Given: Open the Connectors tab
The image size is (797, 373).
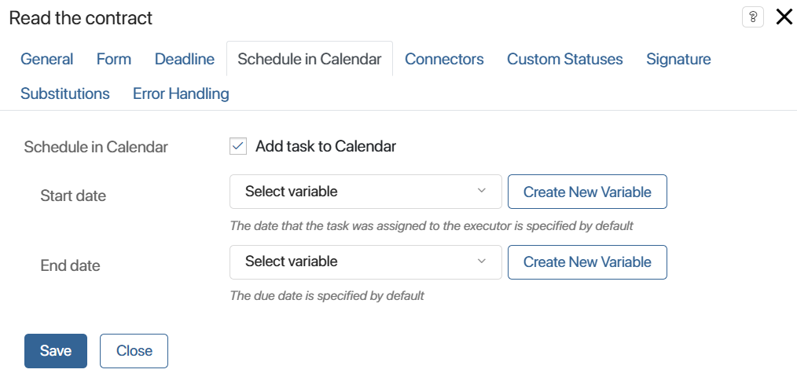Looking at the screenshot, I should 444,59.
